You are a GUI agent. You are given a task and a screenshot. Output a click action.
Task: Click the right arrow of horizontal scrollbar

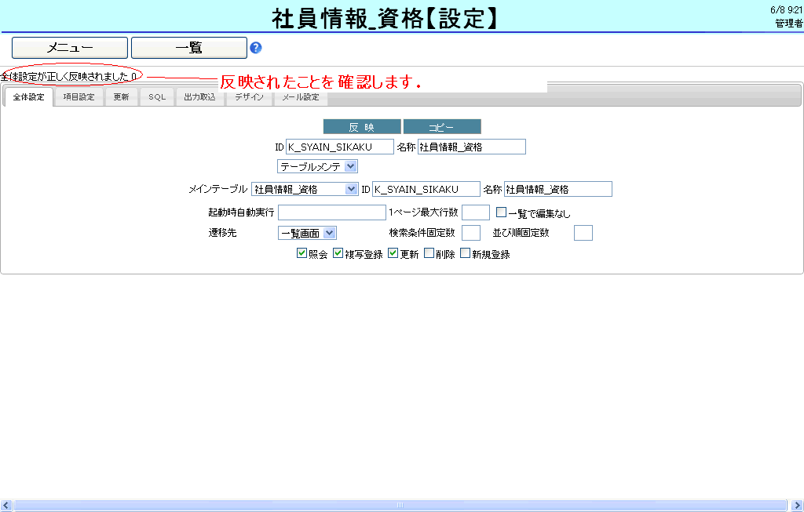pyautogui.click(x=797, y=506)
